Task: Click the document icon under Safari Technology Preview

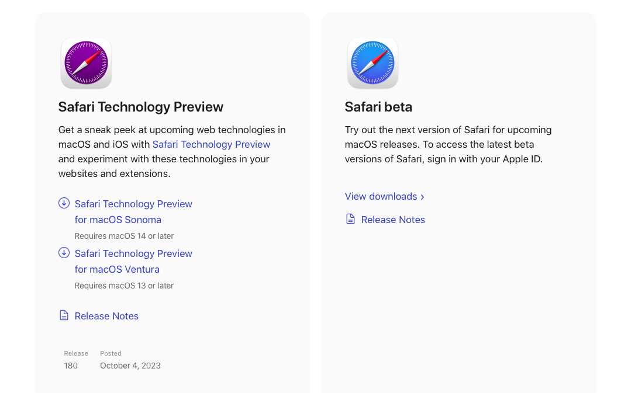Action: [64, 315]
